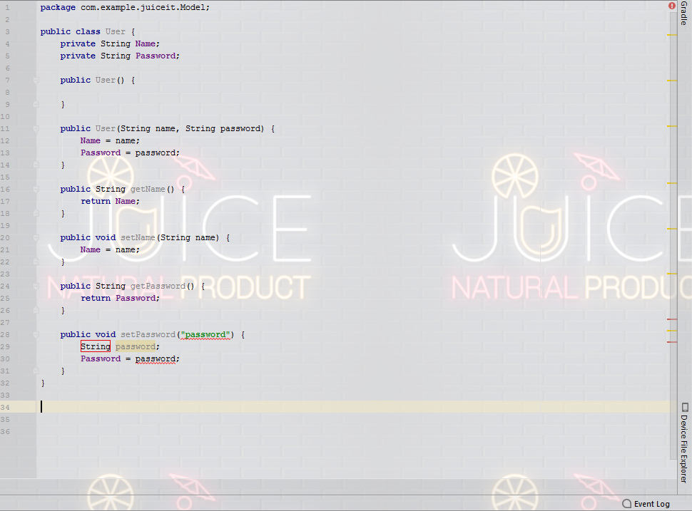Click the getPassword method name
The image size is (692, 511).
[x=158, y=286]
